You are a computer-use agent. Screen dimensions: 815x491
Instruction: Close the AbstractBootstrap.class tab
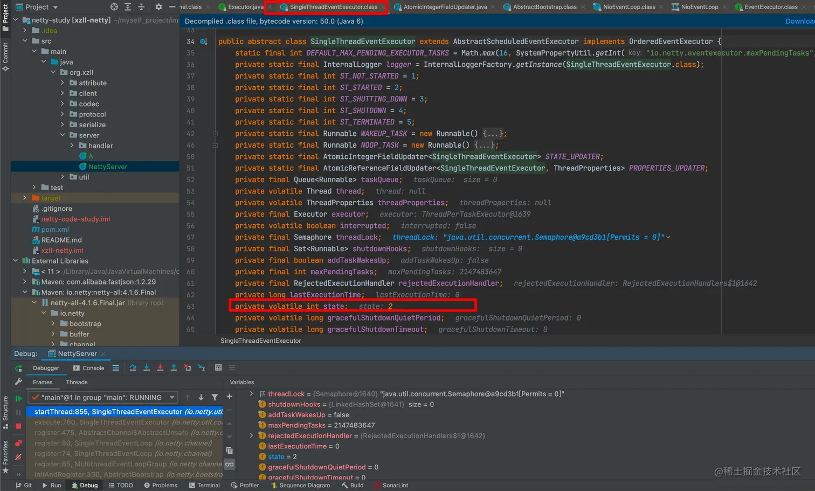(583, 7)
